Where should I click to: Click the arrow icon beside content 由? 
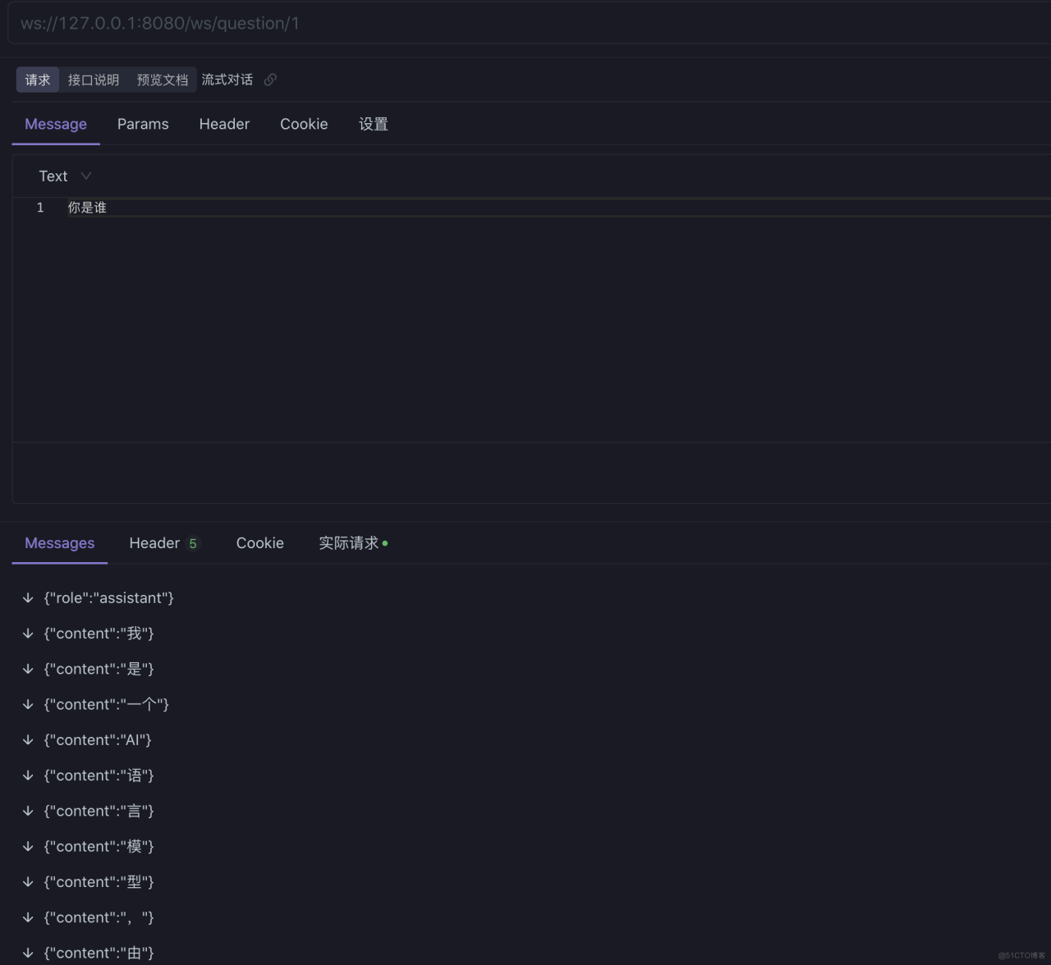tap(28, 953)
